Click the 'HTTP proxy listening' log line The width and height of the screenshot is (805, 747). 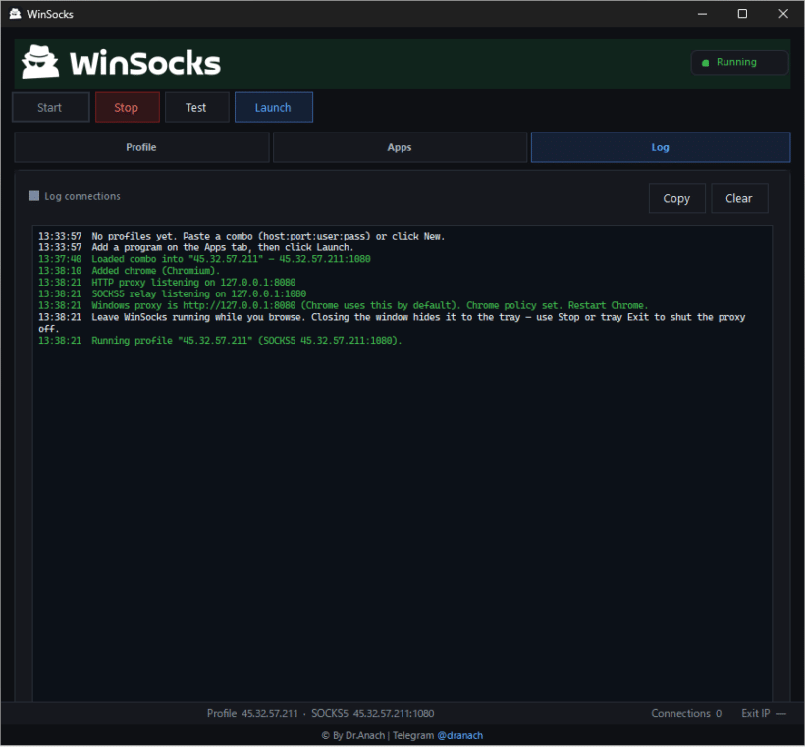point(167,282)
